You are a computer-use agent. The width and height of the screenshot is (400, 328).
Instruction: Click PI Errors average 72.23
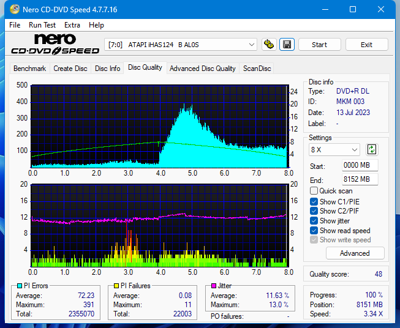86,296
